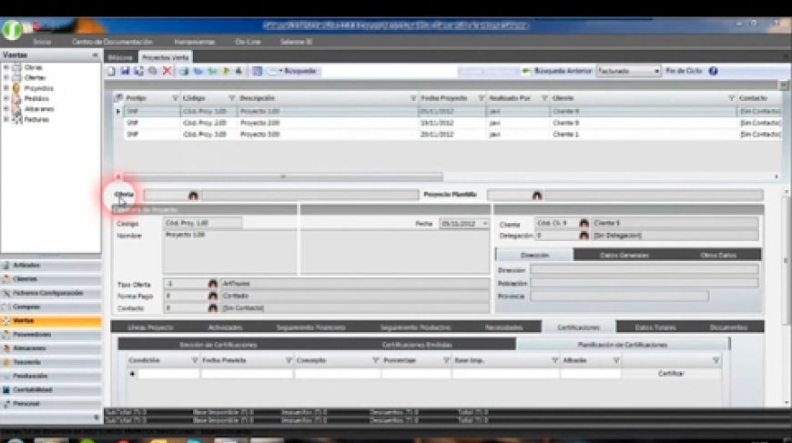Click the Fin de Ciclo button
Screen dimensions: 792x443
coord(684,71)
